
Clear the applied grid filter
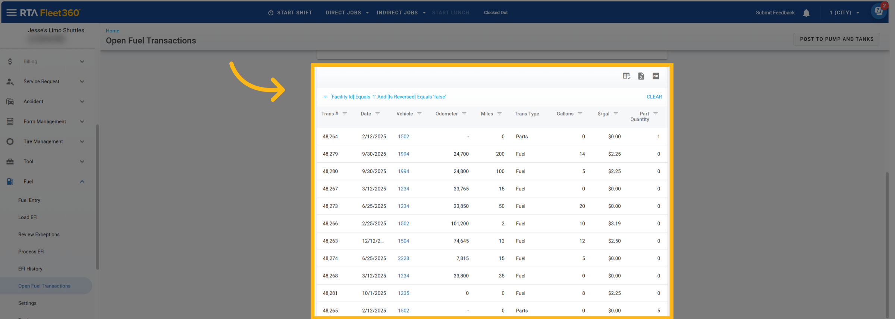(x=654, y=97)
